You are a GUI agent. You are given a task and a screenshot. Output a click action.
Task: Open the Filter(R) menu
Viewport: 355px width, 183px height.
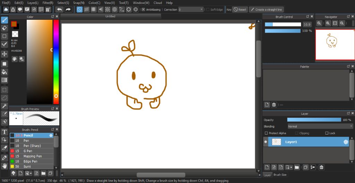pyautogui.click(x=48, y=3)
